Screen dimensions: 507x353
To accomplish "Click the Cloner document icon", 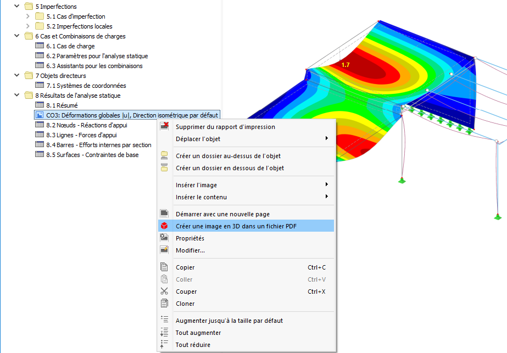I will 164,303.
